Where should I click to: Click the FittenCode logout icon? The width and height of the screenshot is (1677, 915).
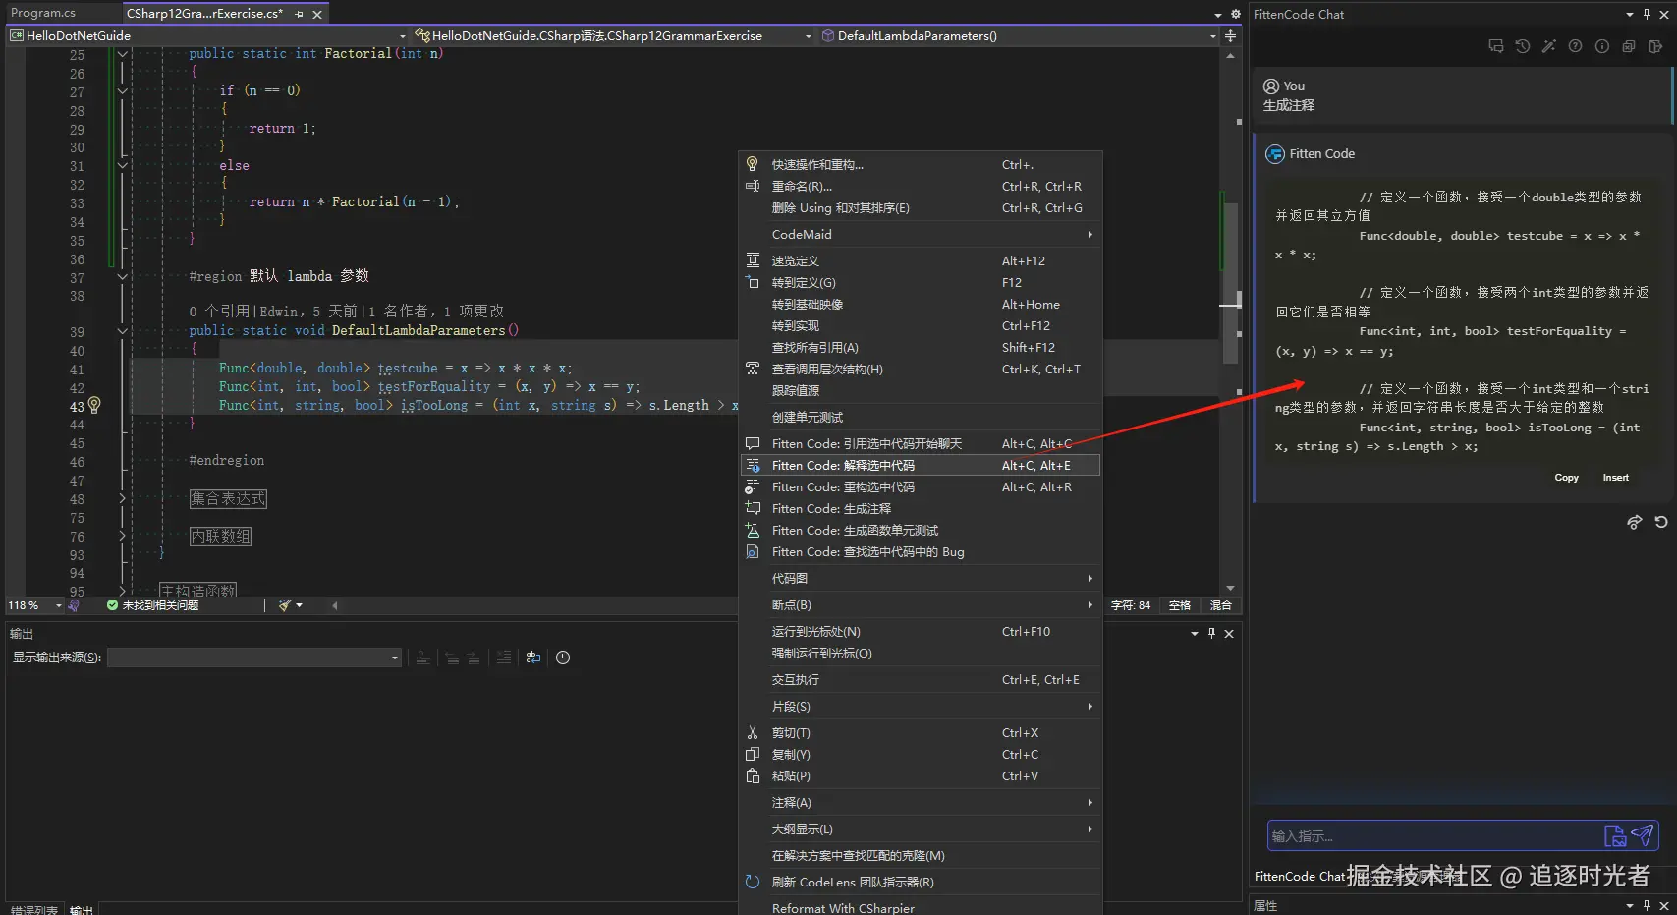[1654, 46]
